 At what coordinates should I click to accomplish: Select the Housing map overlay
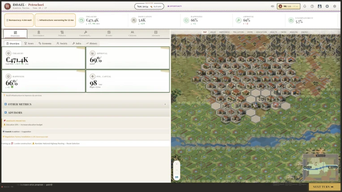(294, 32)
